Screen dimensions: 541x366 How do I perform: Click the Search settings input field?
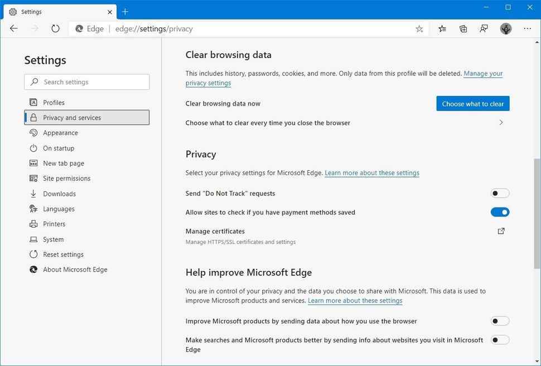(86, 81)
